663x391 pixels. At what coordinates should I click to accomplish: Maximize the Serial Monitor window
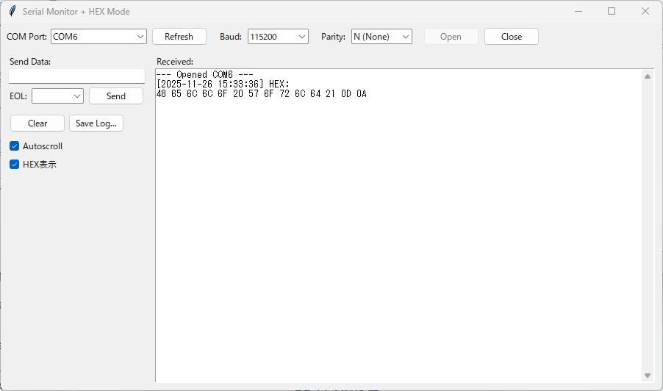(612, 12)
